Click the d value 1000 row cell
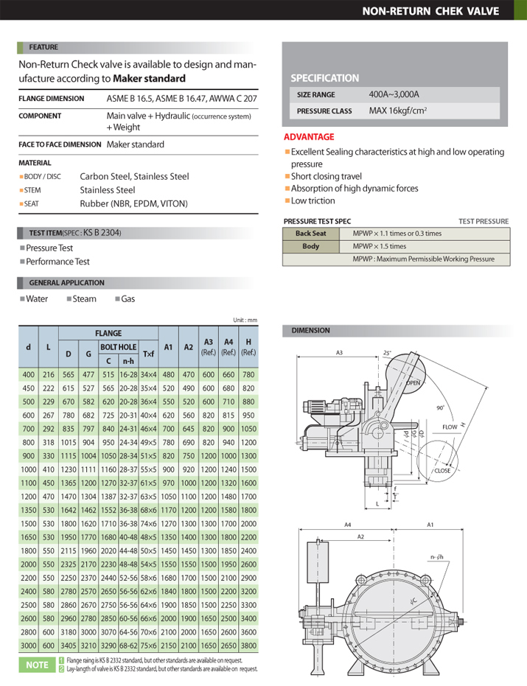 tap(29, 469)
